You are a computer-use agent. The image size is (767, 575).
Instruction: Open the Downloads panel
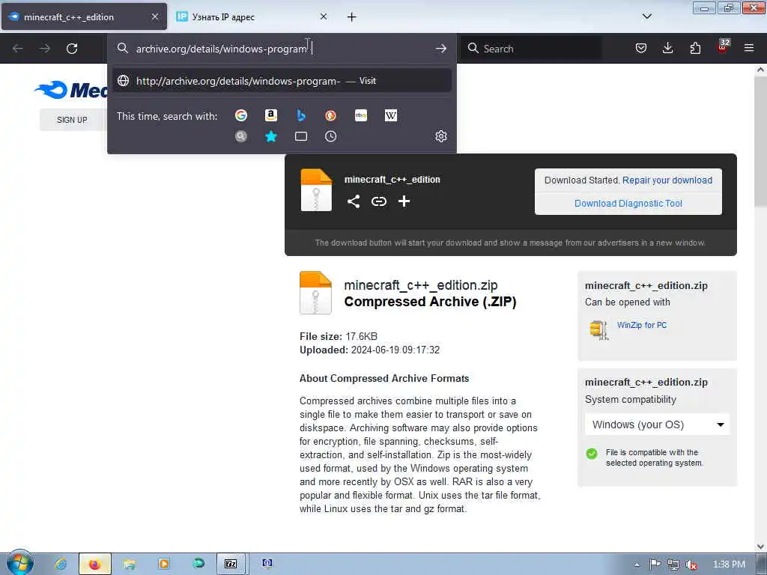tap(667, 48)
